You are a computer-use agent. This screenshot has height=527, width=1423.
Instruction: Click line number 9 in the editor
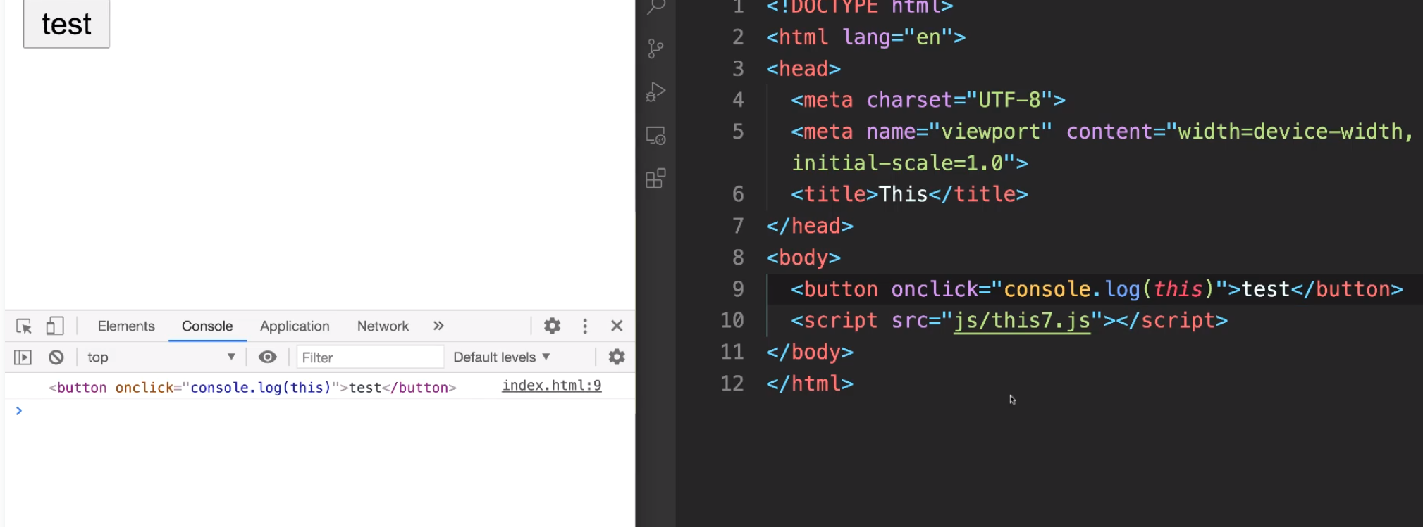pos(738,289)
